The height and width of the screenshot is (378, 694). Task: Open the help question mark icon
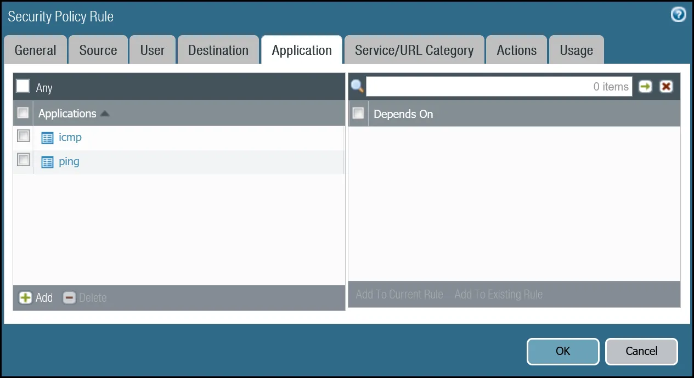tap(678, 15)
